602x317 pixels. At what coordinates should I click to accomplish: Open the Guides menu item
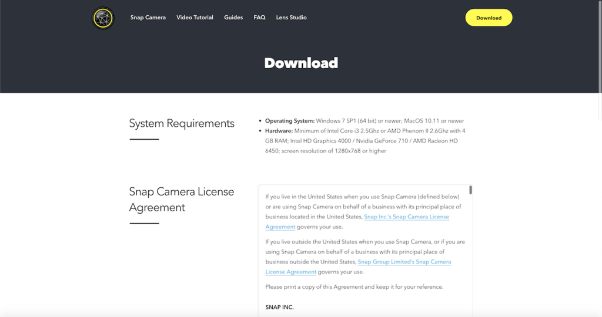(x=233, y=18)
